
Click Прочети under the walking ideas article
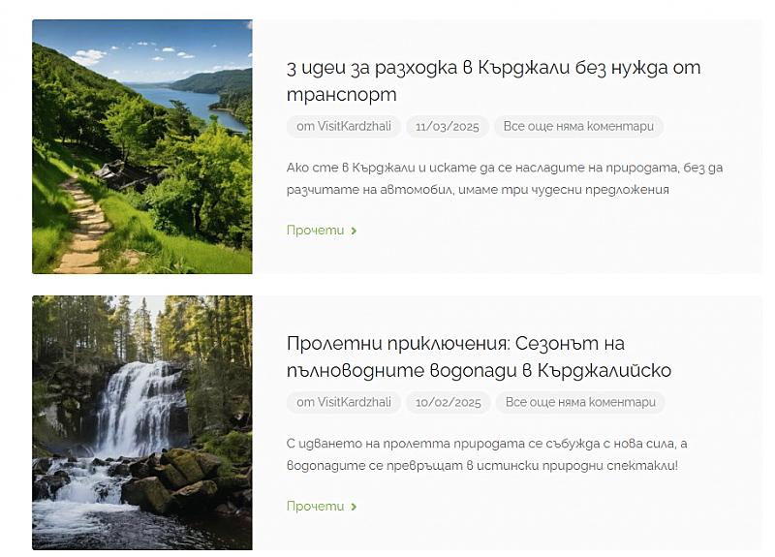click(316, 231)
